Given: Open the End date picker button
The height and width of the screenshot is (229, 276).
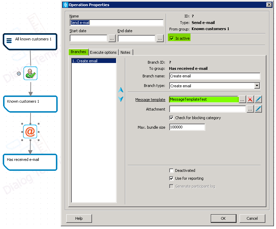Looking at the screenshot, I should [160, 38].
